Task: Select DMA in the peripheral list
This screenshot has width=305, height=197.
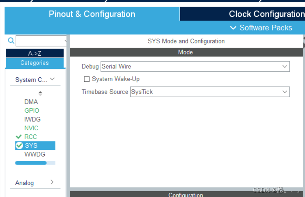Action: [x=31, y=102]
